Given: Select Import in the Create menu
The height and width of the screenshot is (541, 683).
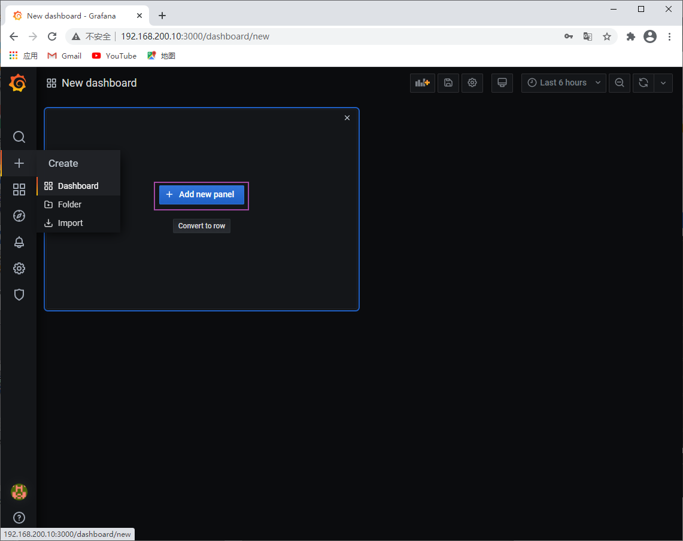Looking at the screenshot, I should coord(78,223).
